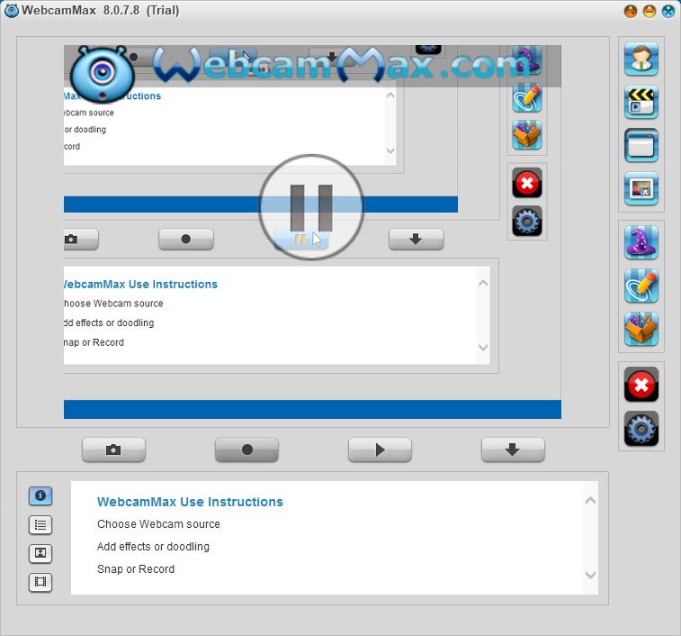
Task: Open the wizard hat effects in the right sidebar
Action: point(641,242)
